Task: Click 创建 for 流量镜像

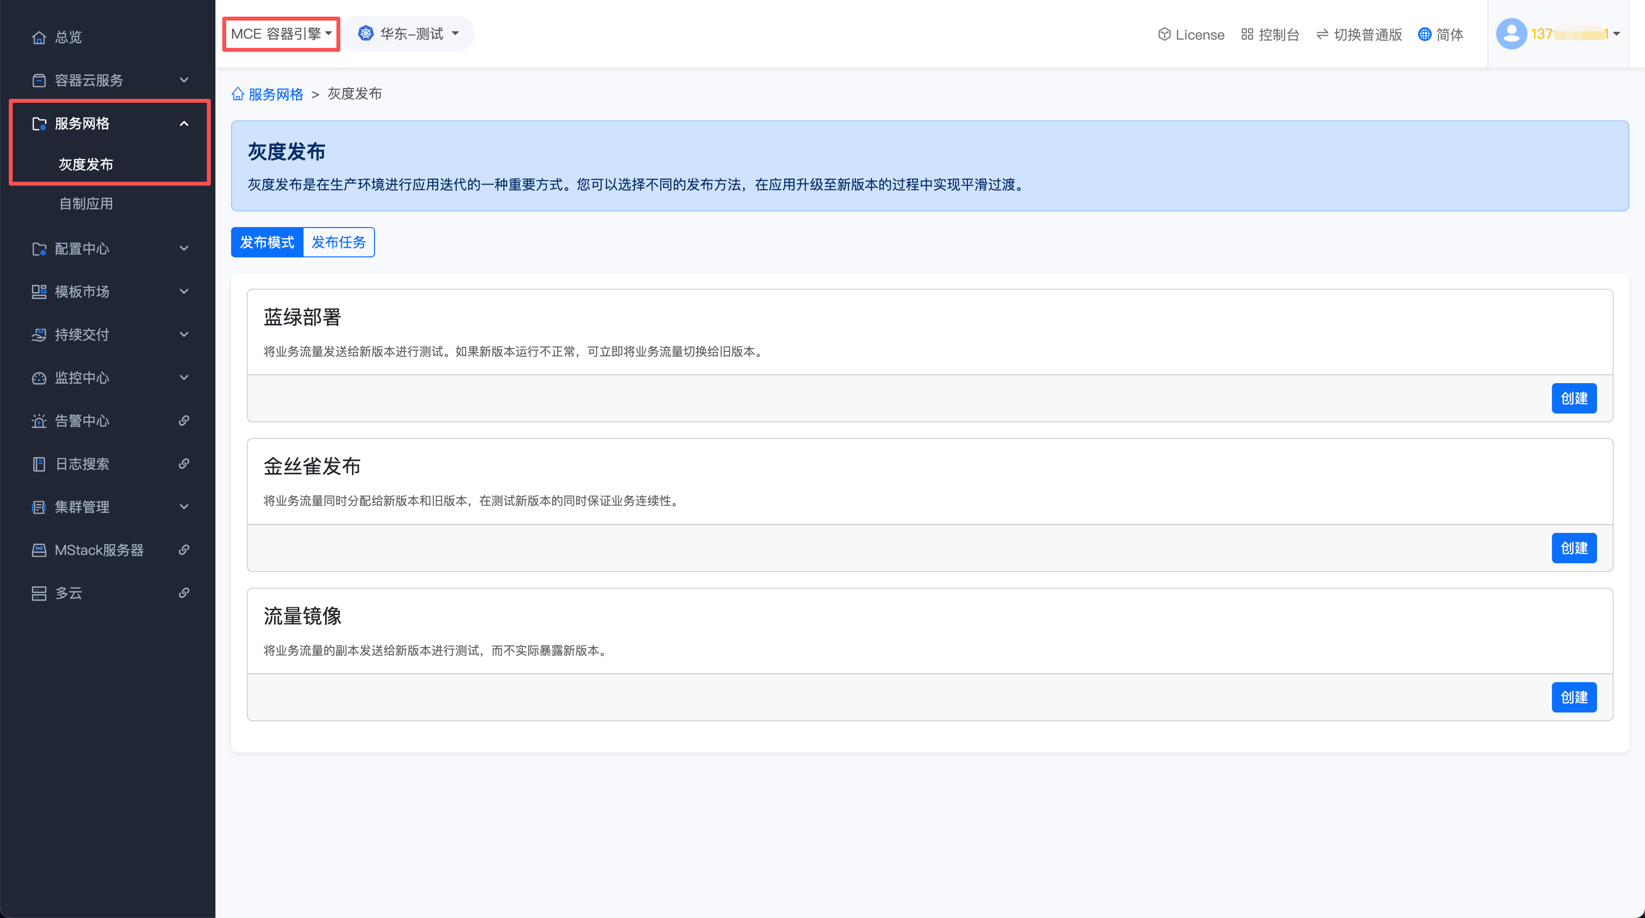Action: click(x=1574, y=697)
